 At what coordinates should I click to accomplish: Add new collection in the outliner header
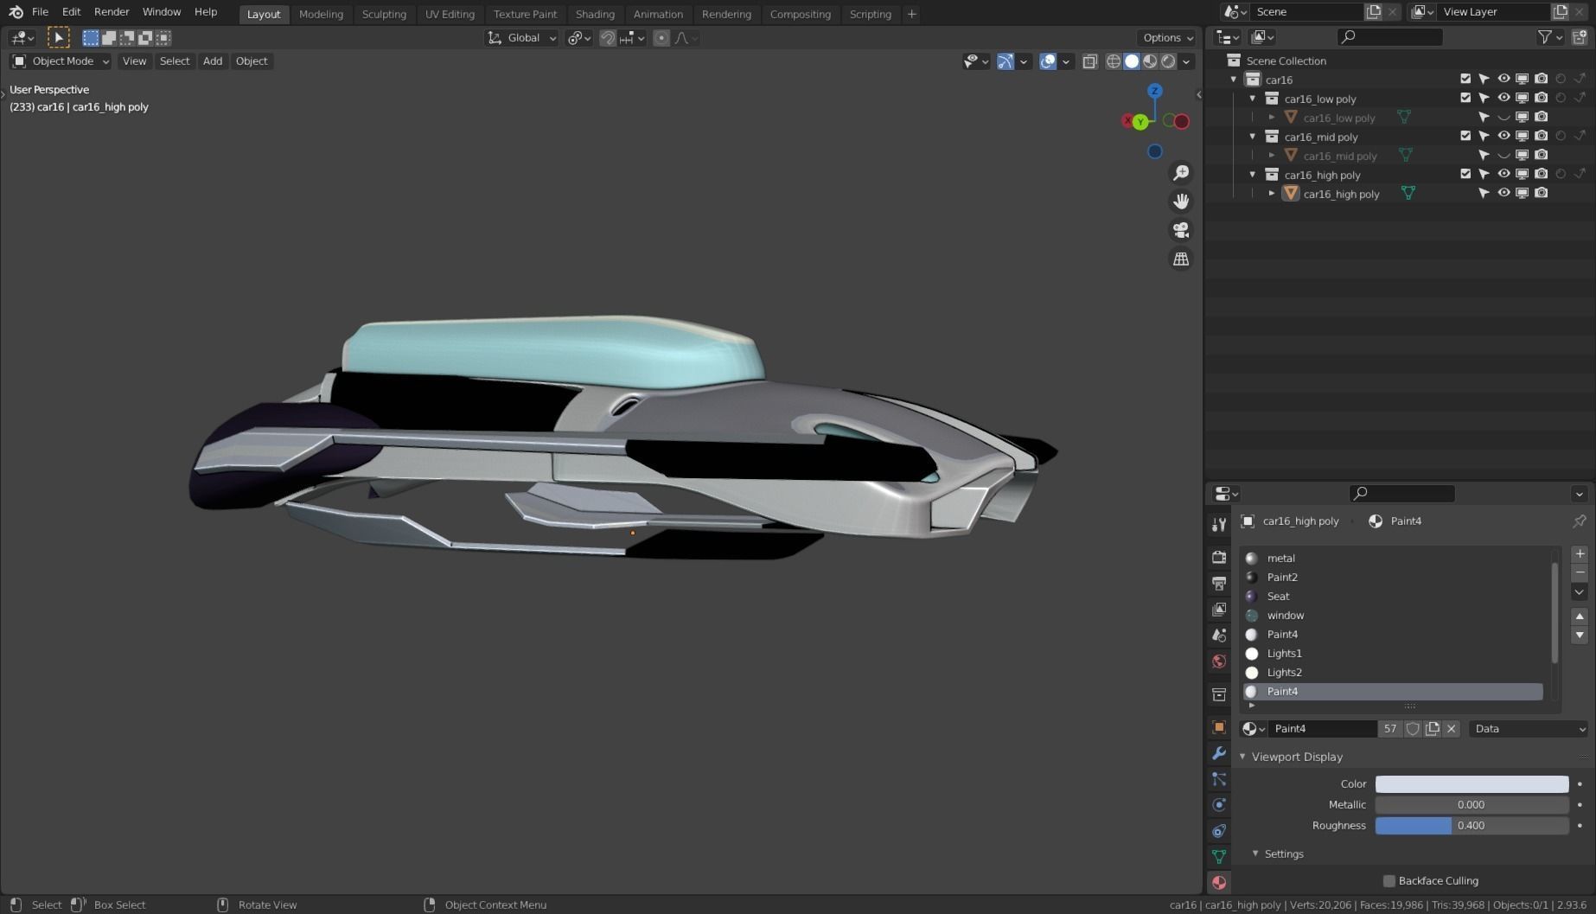click(1579, 37)
